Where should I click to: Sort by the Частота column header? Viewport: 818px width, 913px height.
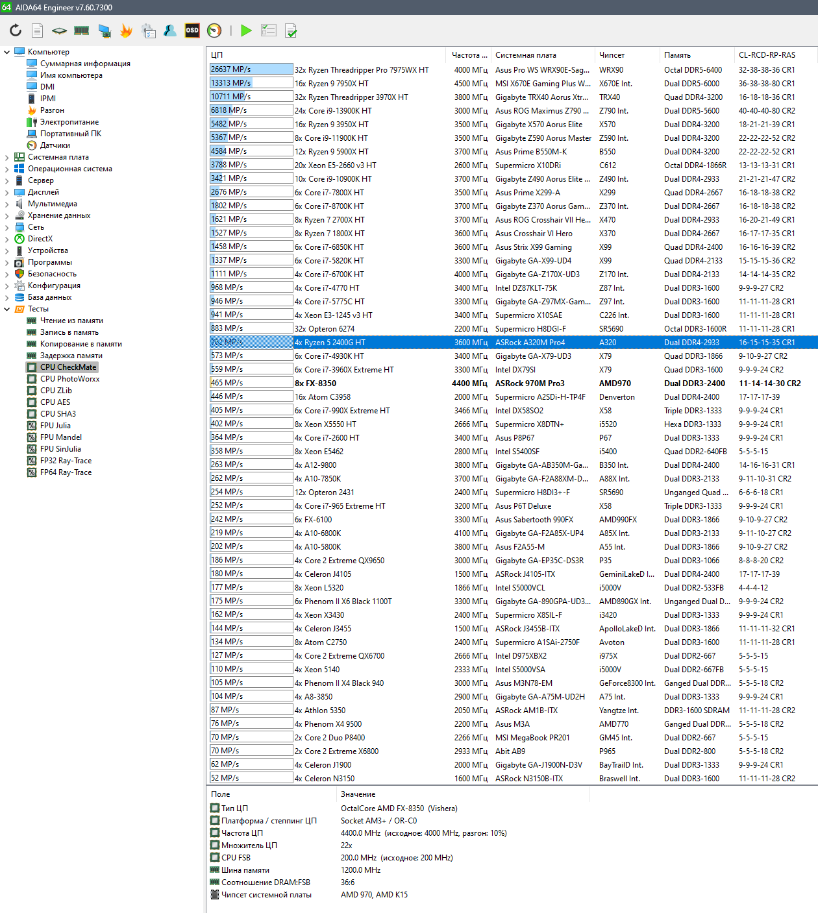click(468, 55)
